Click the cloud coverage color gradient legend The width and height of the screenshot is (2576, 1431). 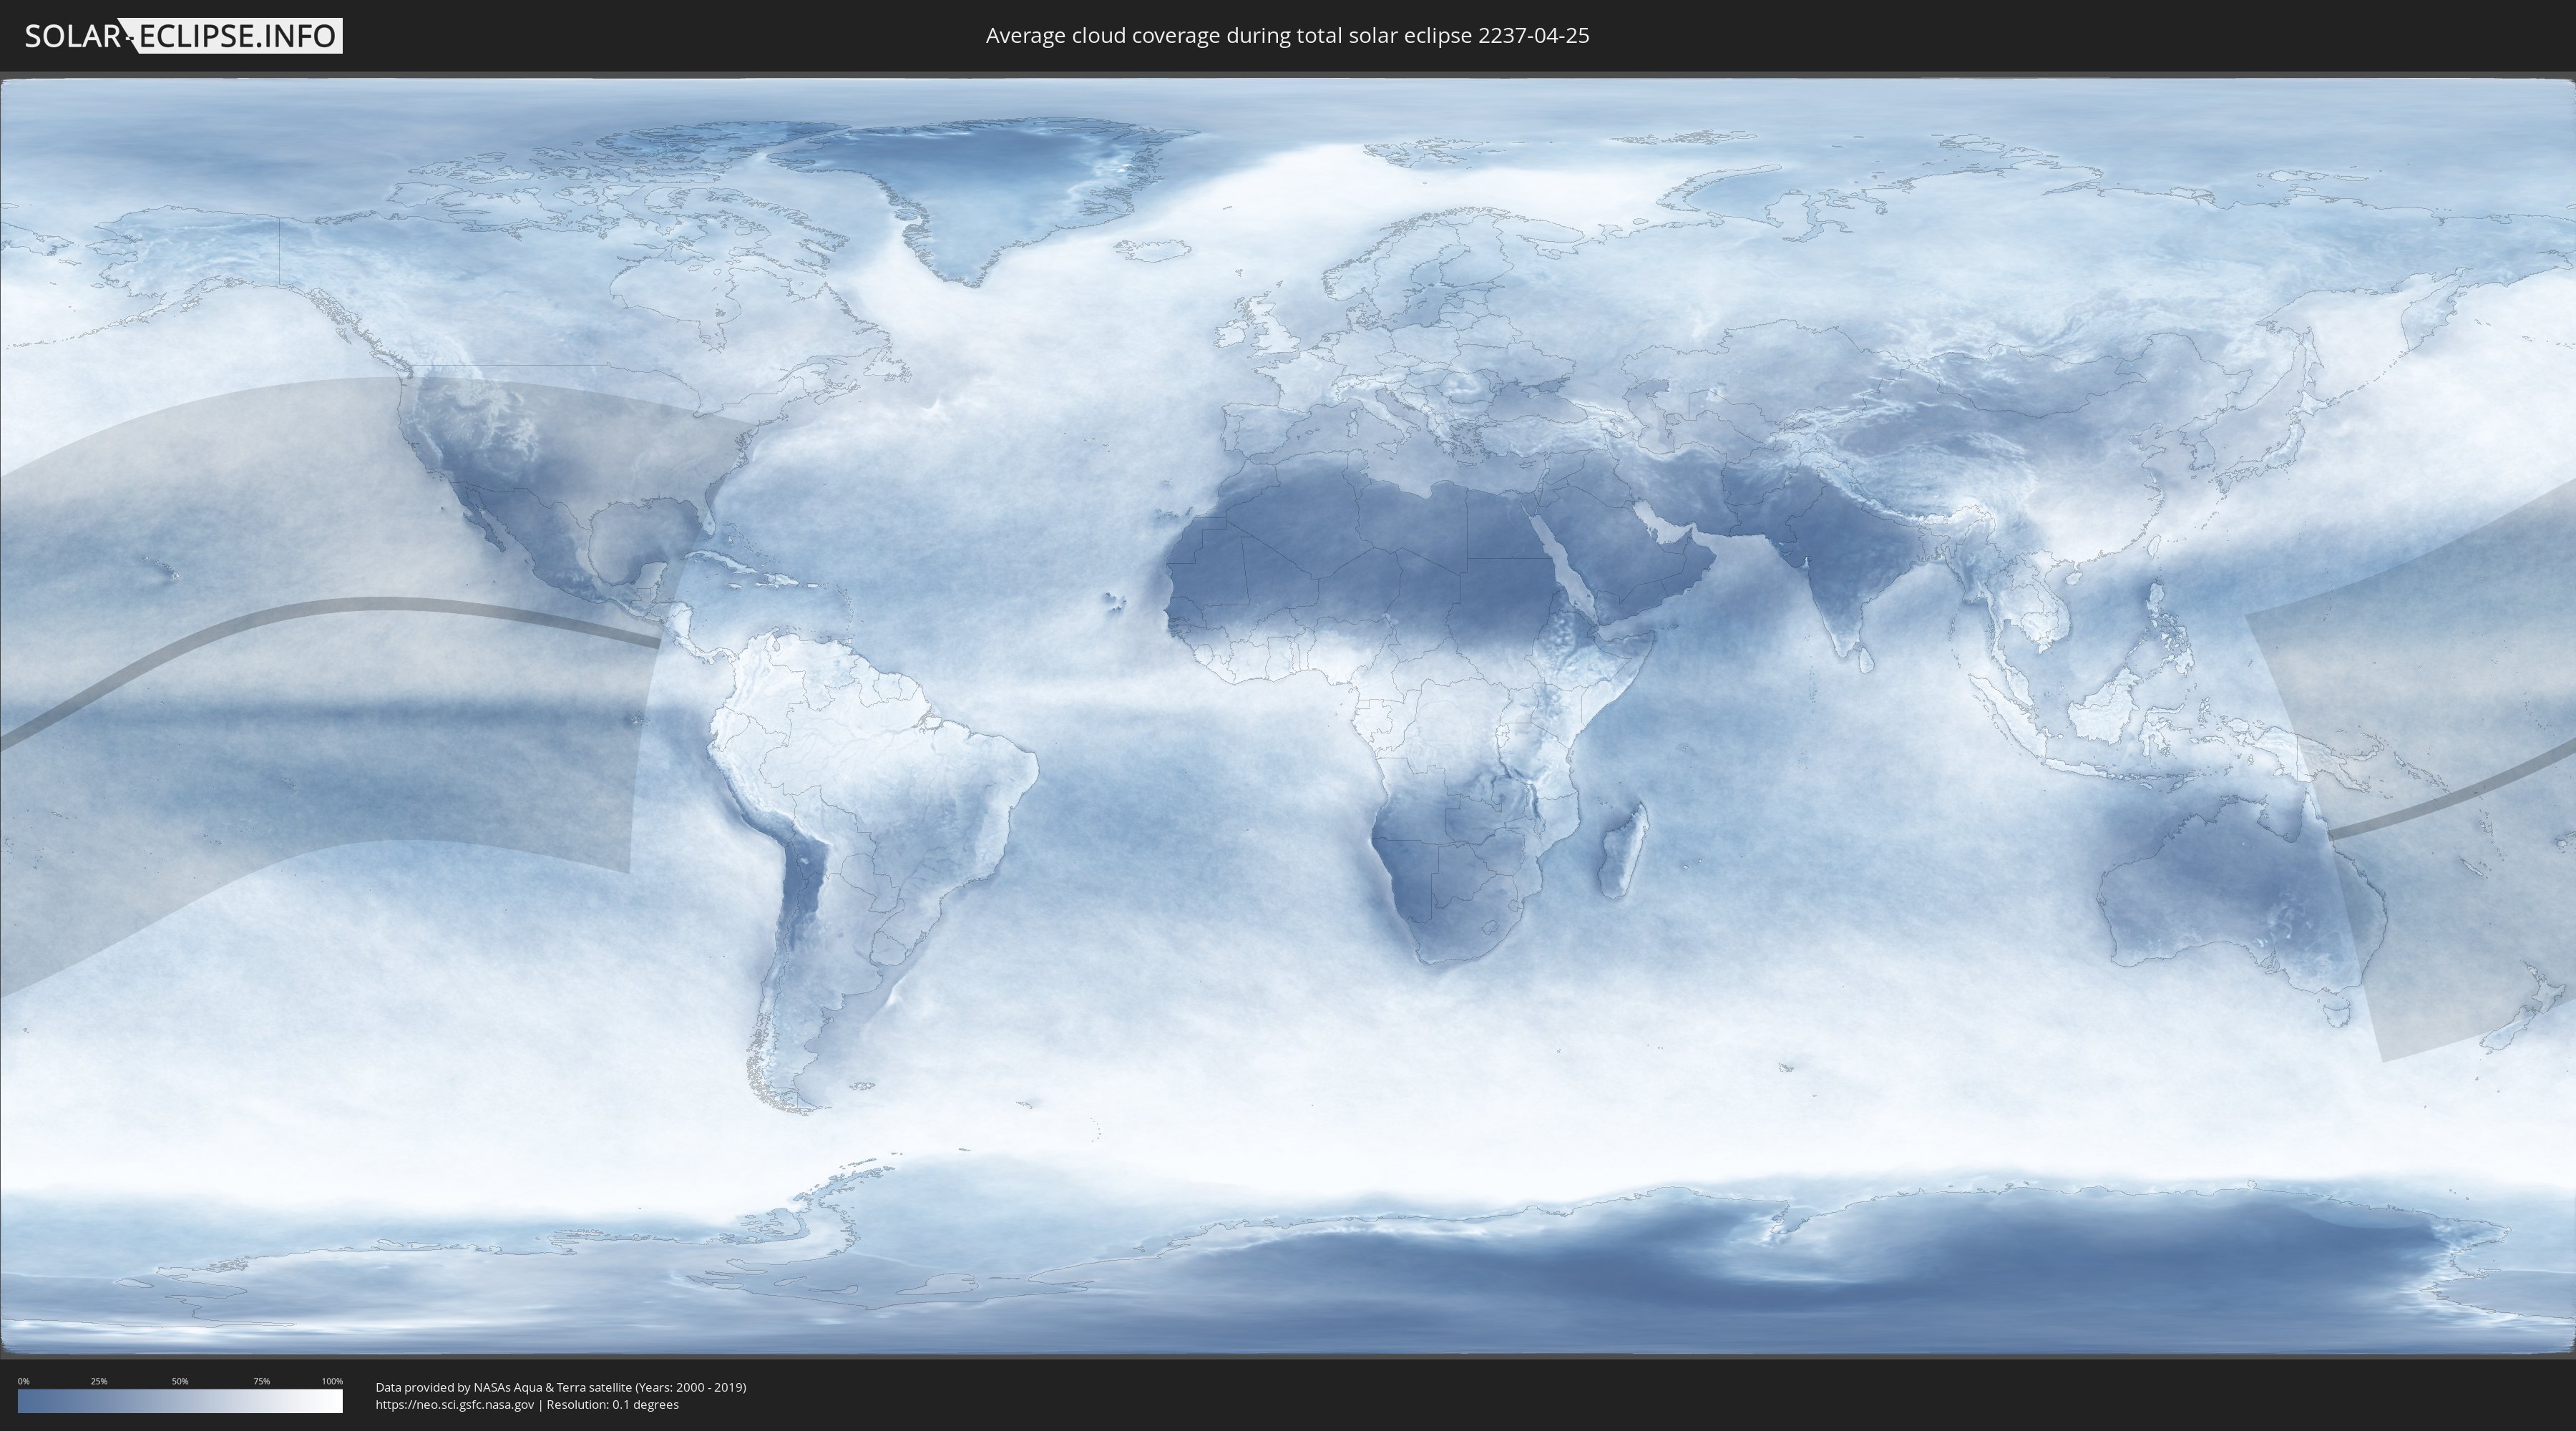(x=180, y=1401)
